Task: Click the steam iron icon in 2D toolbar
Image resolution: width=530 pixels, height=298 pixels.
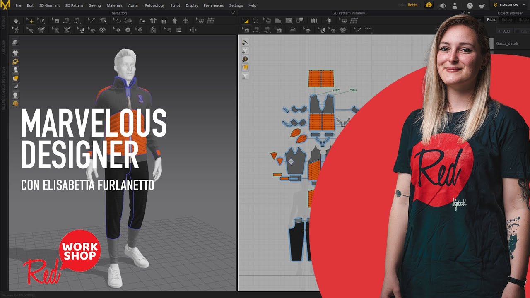Action: (x=293, y=30)
